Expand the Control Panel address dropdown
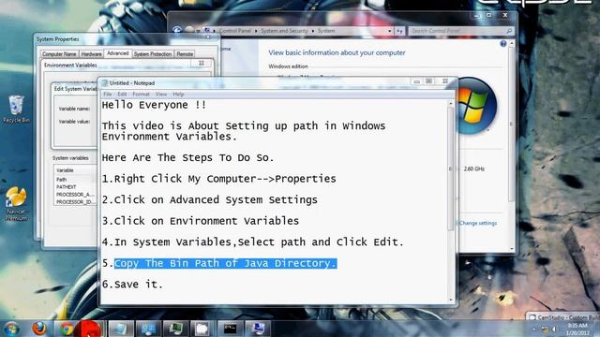 tap(389, 31)
